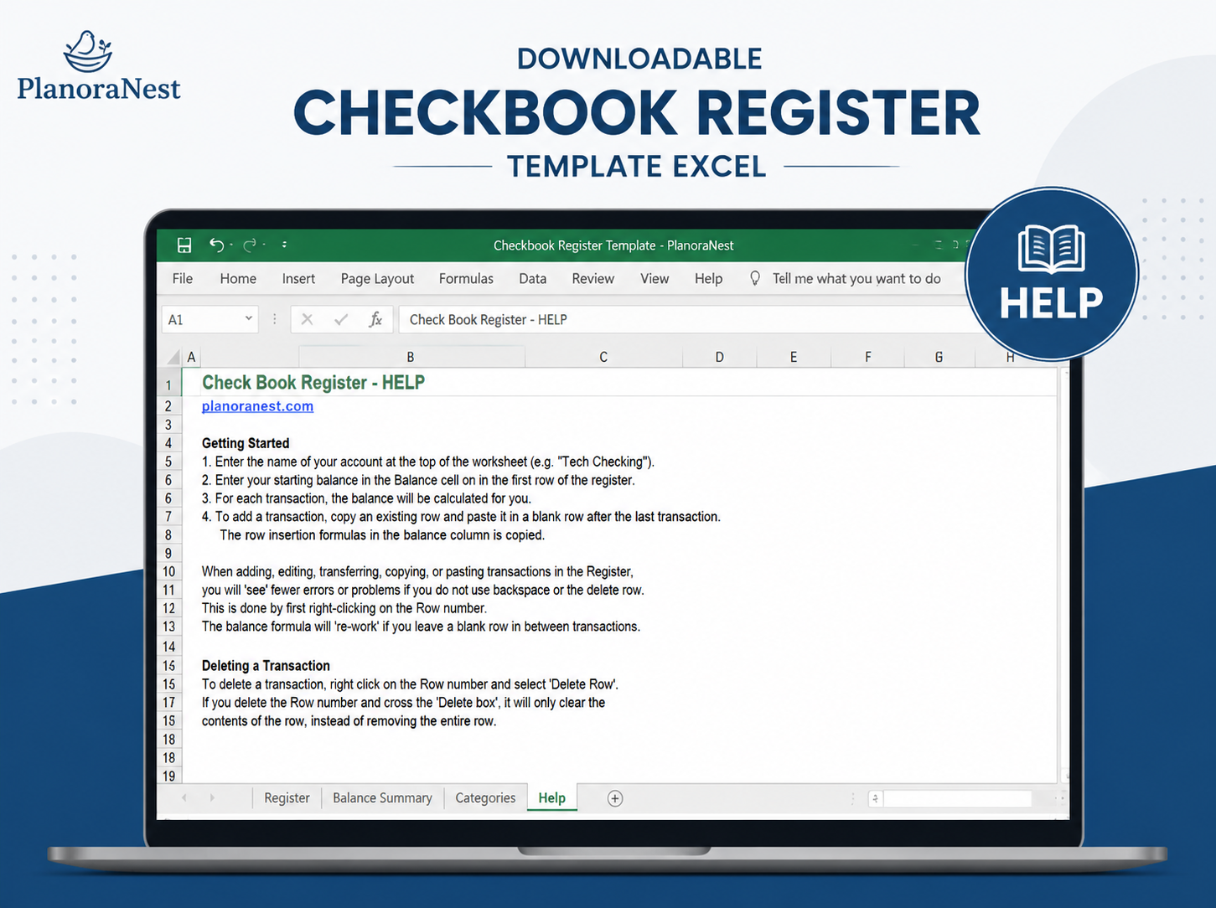Click the Redo arrow icon

[250, 245]
